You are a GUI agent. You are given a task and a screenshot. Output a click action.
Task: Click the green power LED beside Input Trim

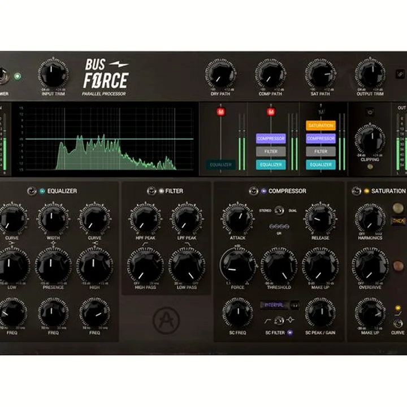point(18,76)
